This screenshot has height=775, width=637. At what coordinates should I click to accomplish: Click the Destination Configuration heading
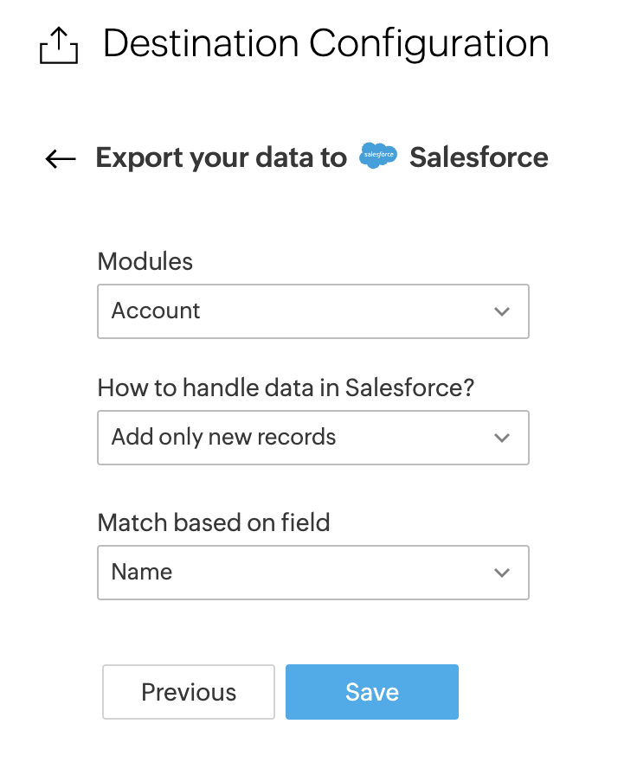pos(325,43)
